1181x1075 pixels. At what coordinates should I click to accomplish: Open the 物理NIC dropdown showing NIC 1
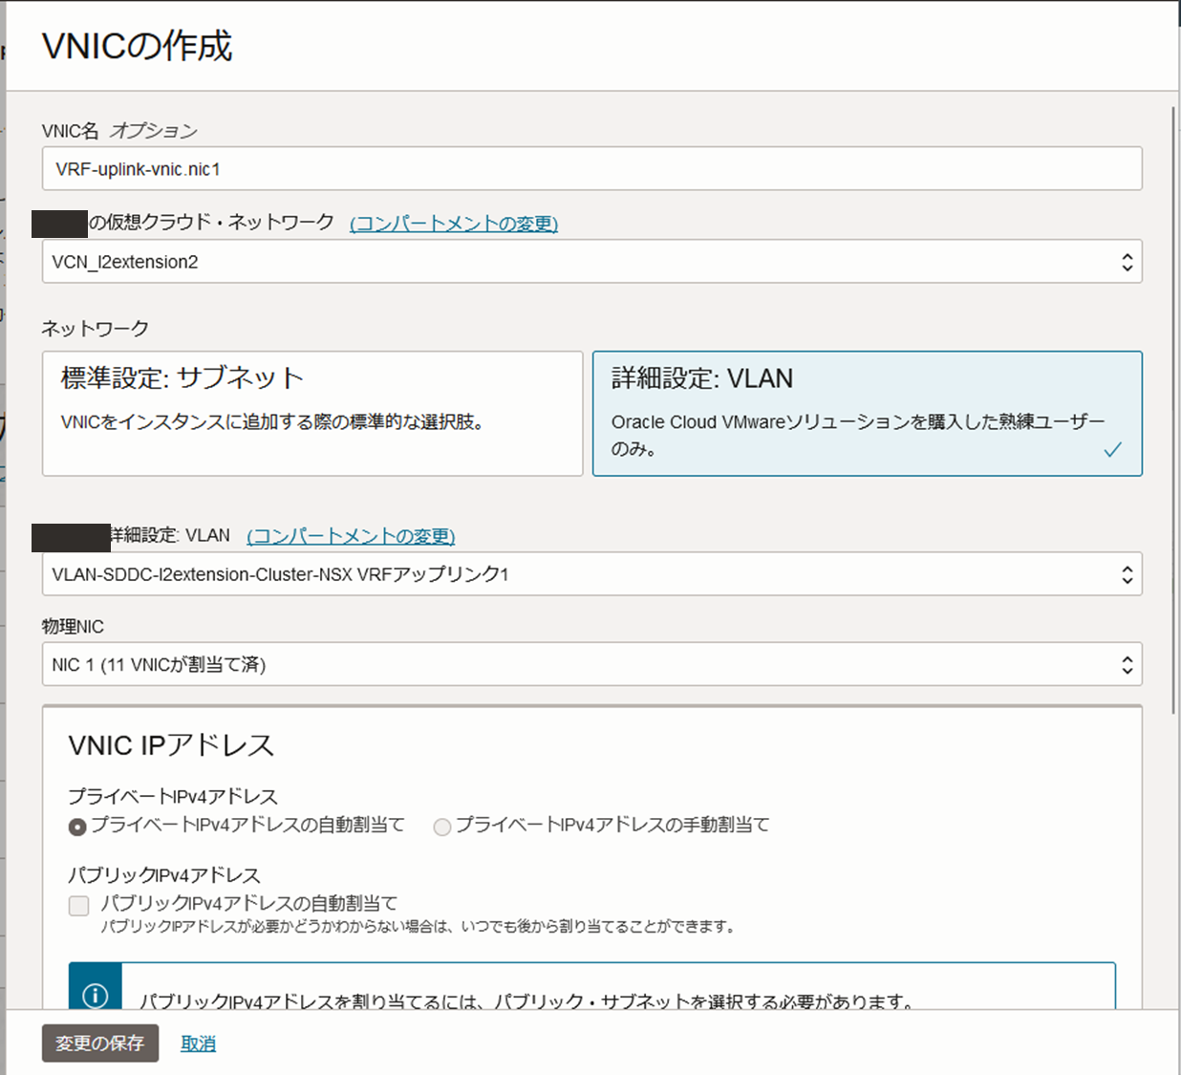(x=591, y=664)
